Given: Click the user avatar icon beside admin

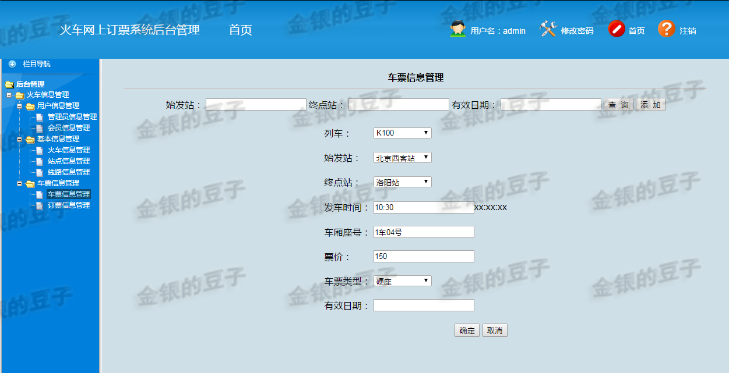Looking at the screenshot, I should 457,29.
